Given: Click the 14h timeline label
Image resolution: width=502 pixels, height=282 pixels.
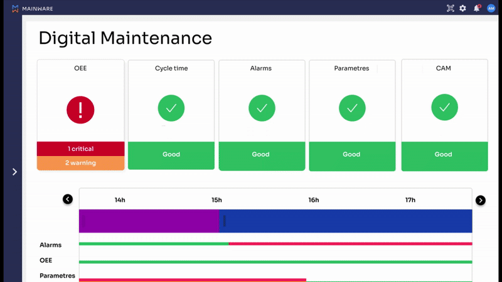Looking at the screenshot, I should point(120,200).
